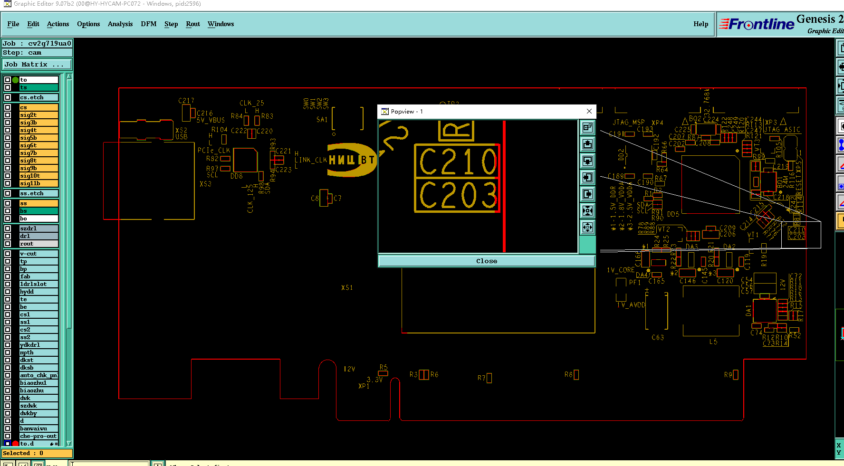The width and height of the screenshot is (844, 466).
Task: Click the popview zoom-out diverging arrows icon
Action: pyautogui.click(x=588, y=227)
